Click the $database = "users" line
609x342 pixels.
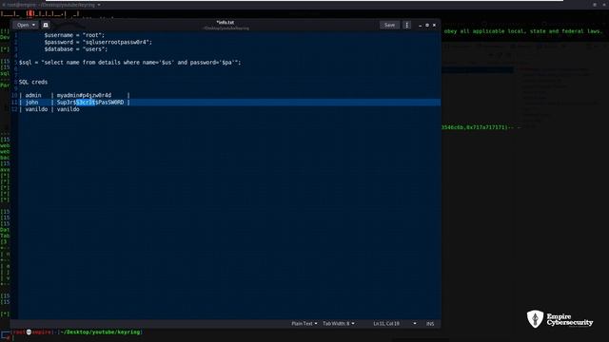point(76,49)
